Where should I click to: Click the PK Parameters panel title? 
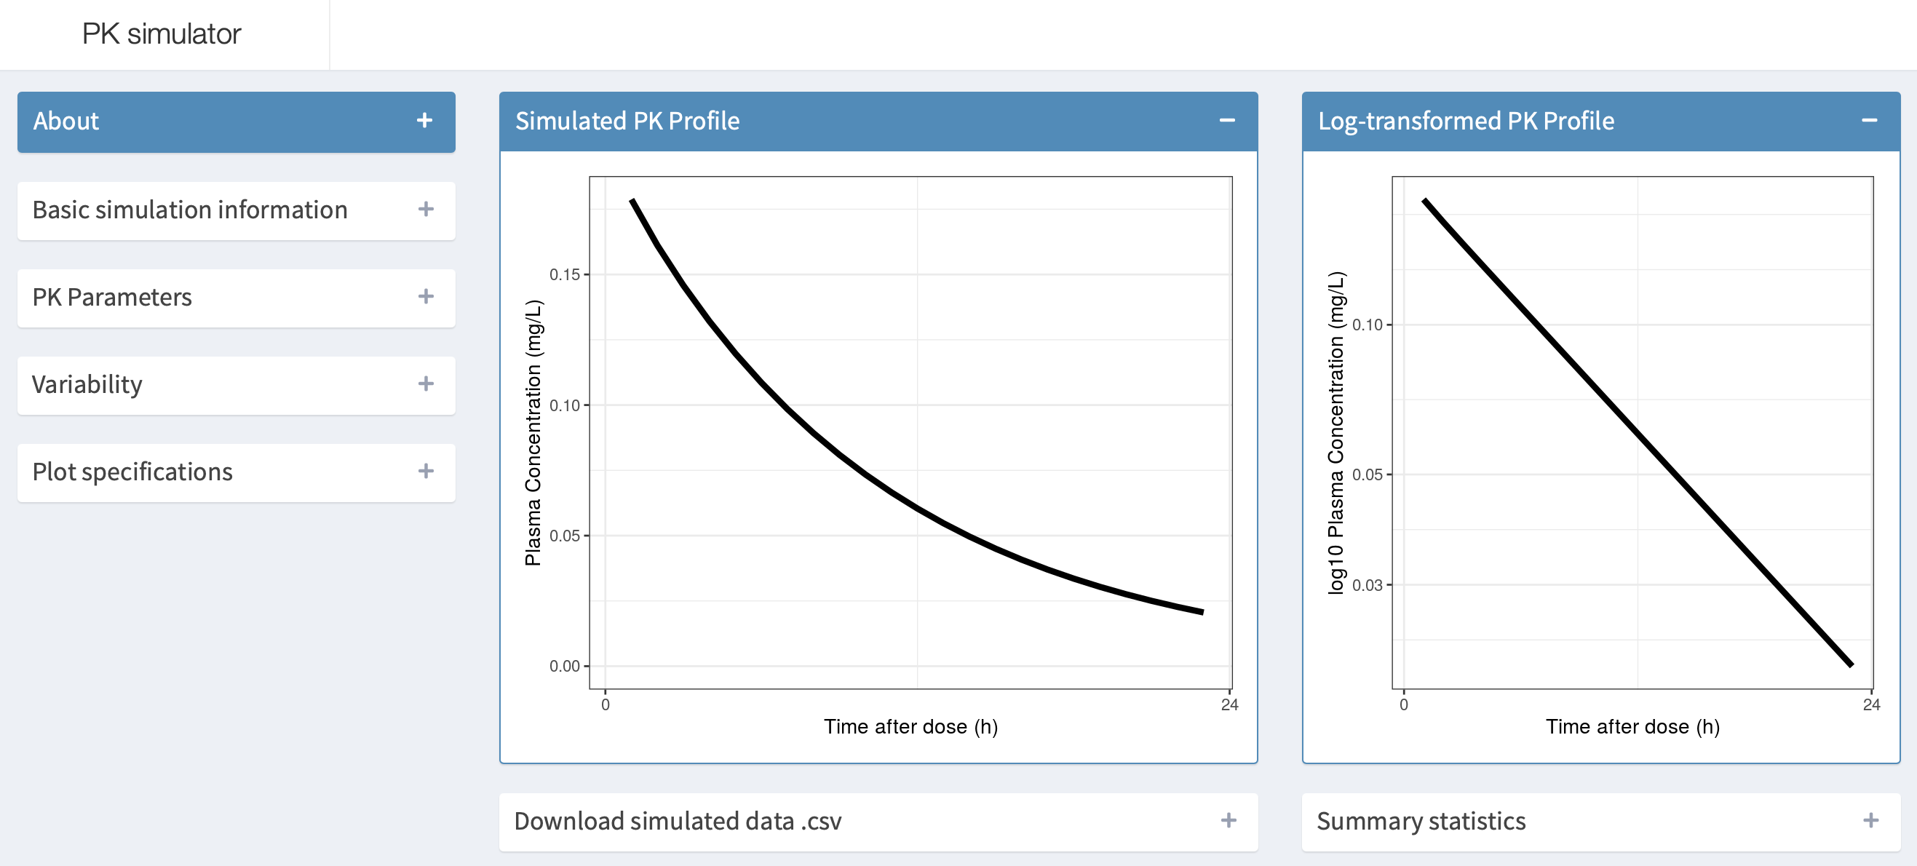pos(111,297)
